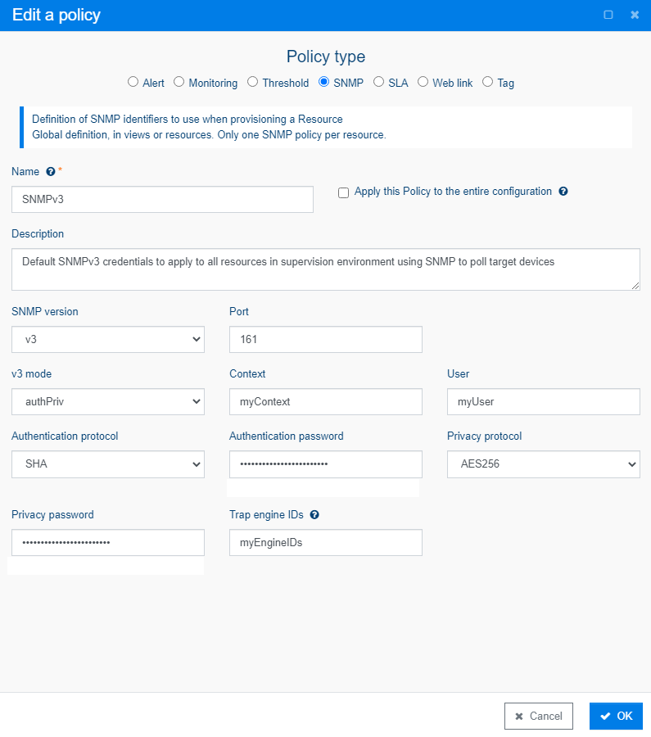Maximize the Edit a policy dialog

point(608,15)
